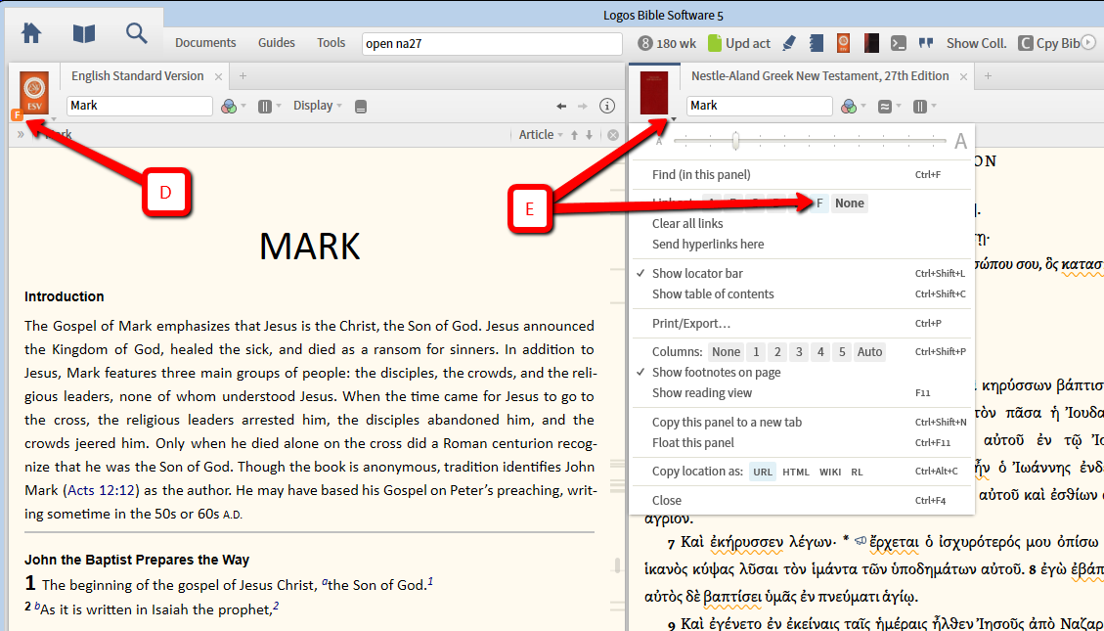Expand the ESV Display dropdown
1104x631 pixels.
point(318,106)
